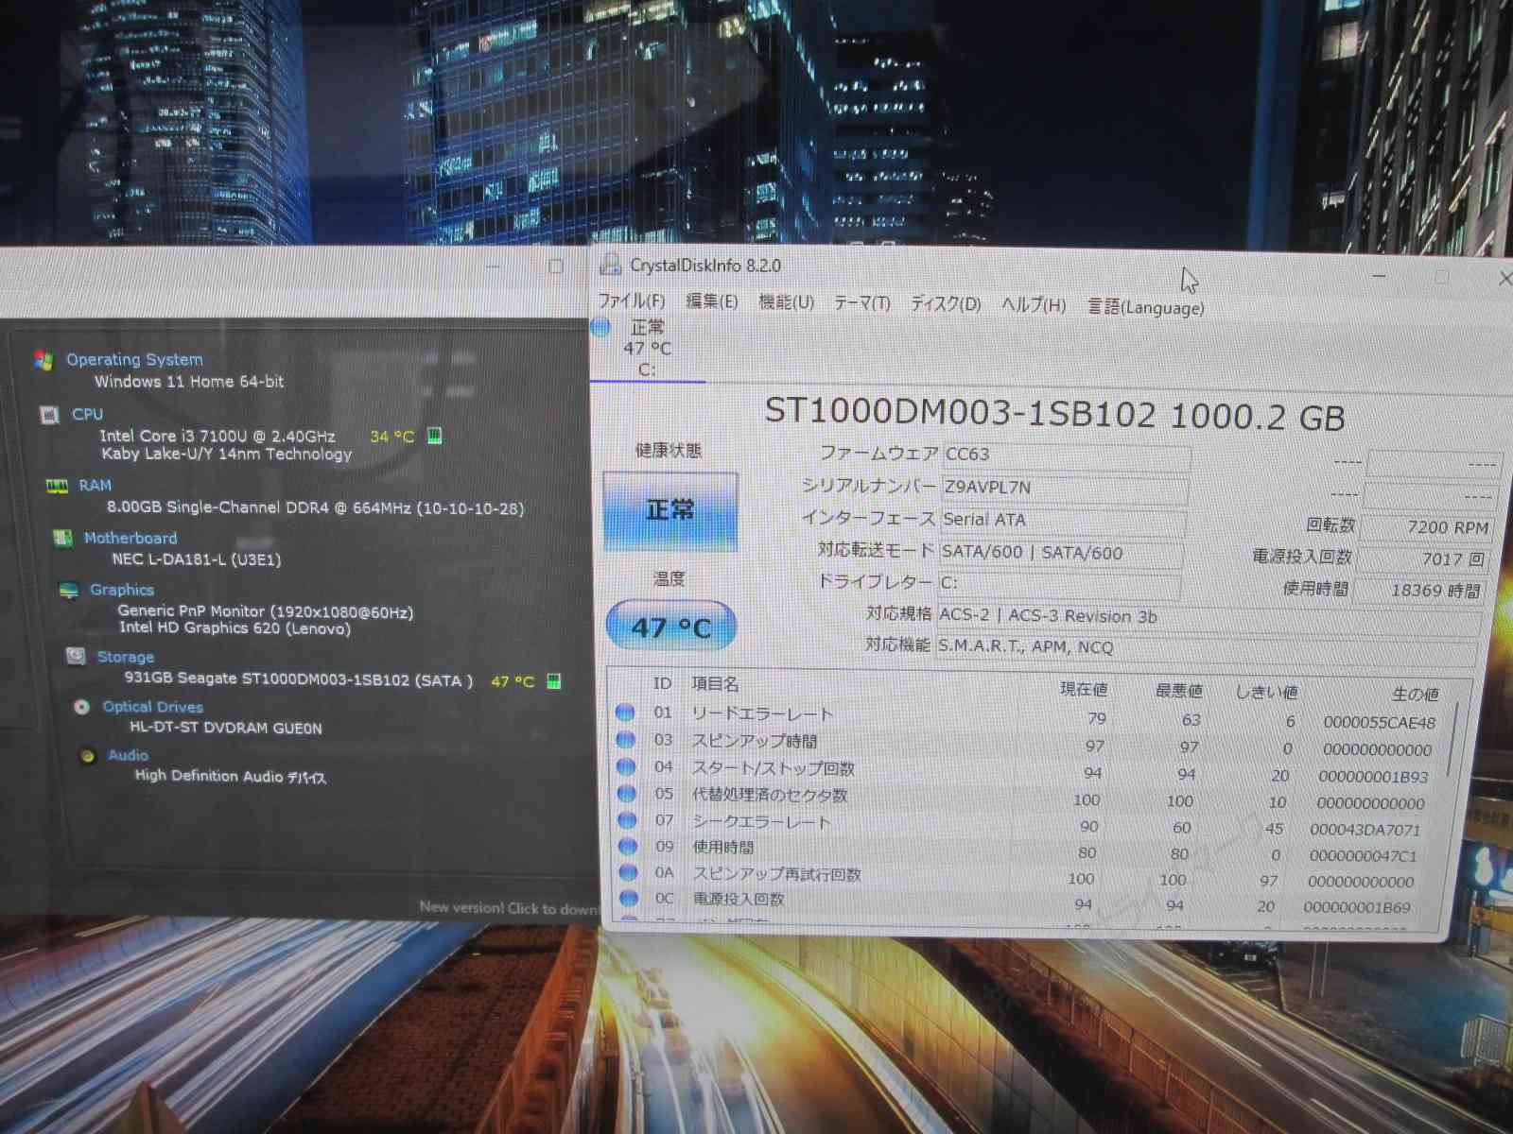
Task: Open the 編集(E) menu
Action: click(x=711, y=301)
